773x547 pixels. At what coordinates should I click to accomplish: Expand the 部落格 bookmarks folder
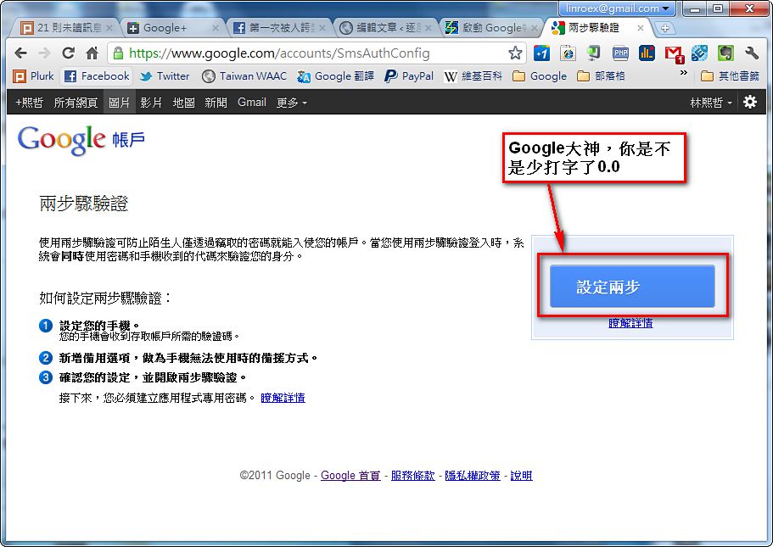pyautogui.click(x=601, y=76)
